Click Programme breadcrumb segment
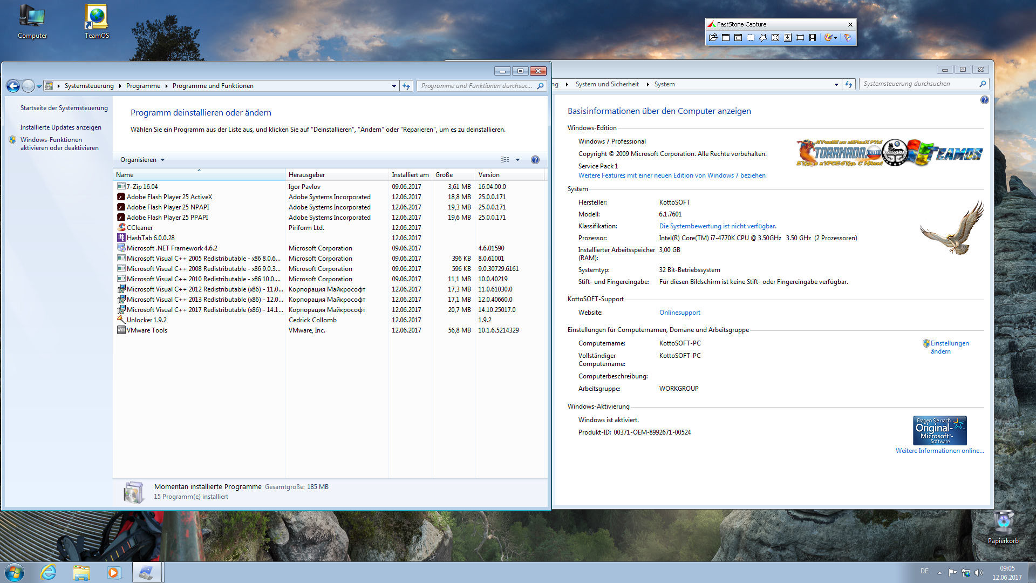Viewport: 1036px width, 583px height. 143,86
